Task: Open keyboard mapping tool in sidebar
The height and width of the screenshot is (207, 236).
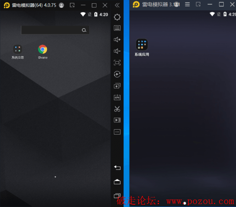Action: pos(117,28)
